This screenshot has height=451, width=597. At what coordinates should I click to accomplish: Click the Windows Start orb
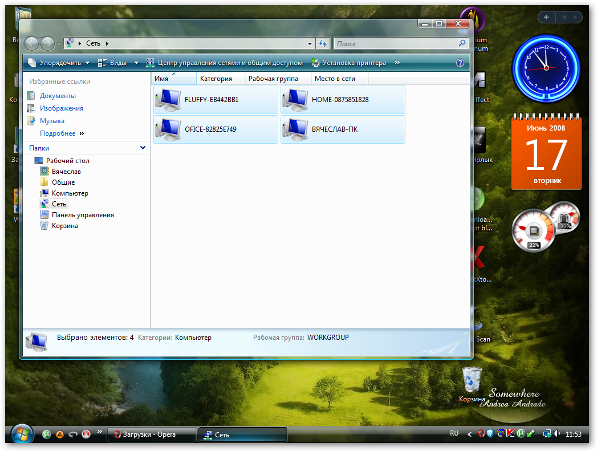point(22,434)
